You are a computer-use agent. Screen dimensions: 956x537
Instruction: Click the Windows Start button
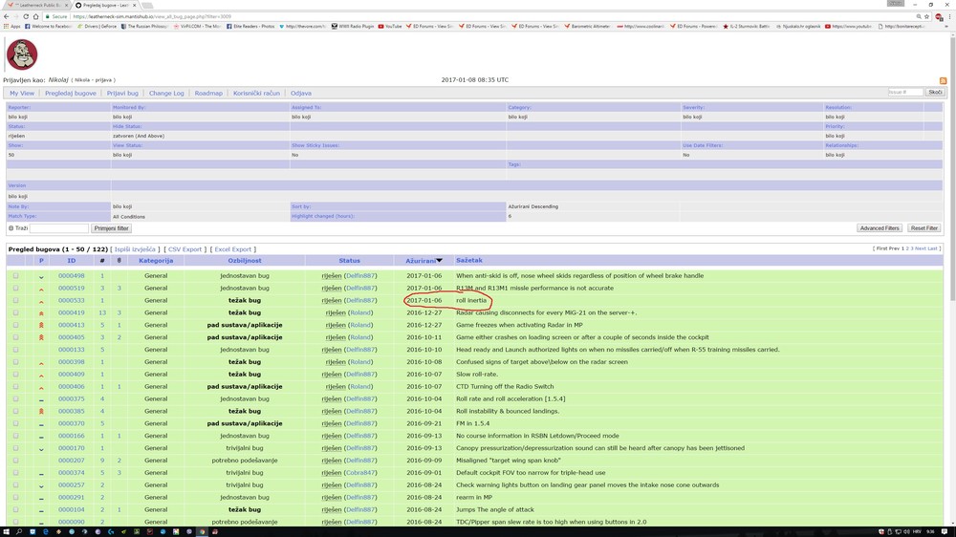click(x=6, y=531)
